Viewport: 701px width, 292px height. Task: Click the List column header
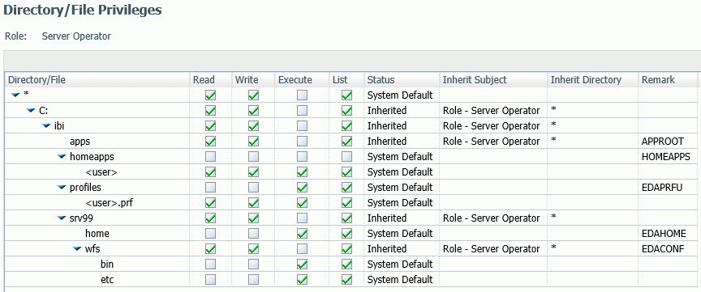pyautogui.click(x=347, y=80)
